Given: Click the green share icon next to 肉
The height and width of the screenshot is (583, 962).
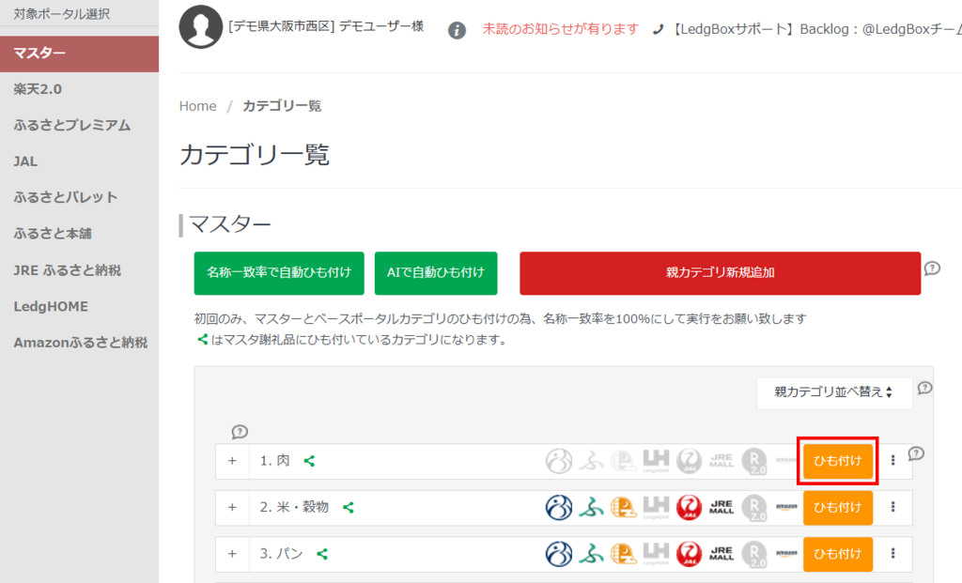Looking at the screenshot, I should point(309,461).
